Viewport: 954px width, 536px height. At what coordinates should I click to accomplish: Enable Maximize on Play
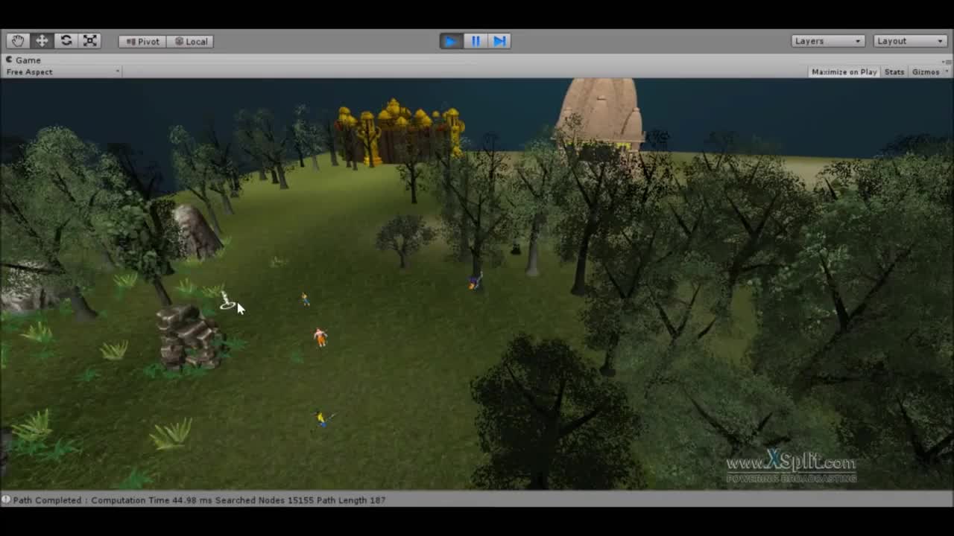click(x=844, y=71)
